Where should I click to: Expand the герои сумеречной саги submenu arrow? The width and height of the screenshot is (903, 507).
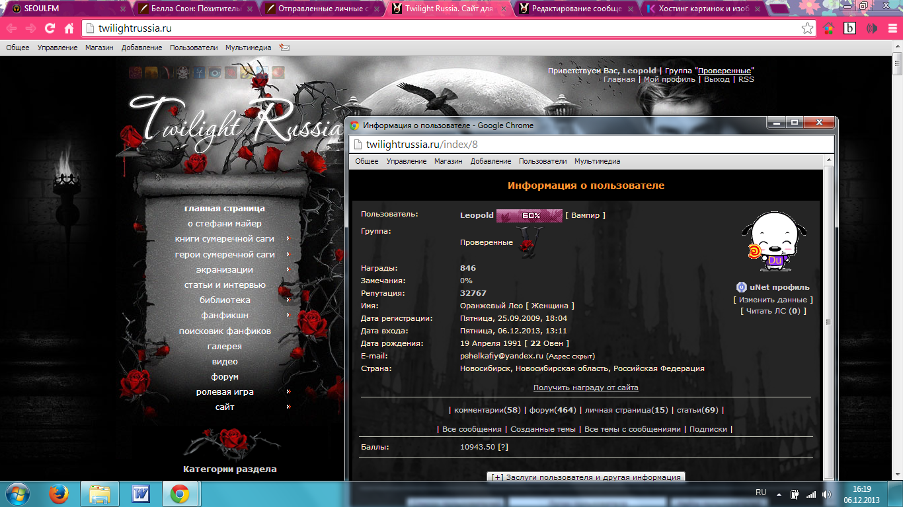pos(288,254)
